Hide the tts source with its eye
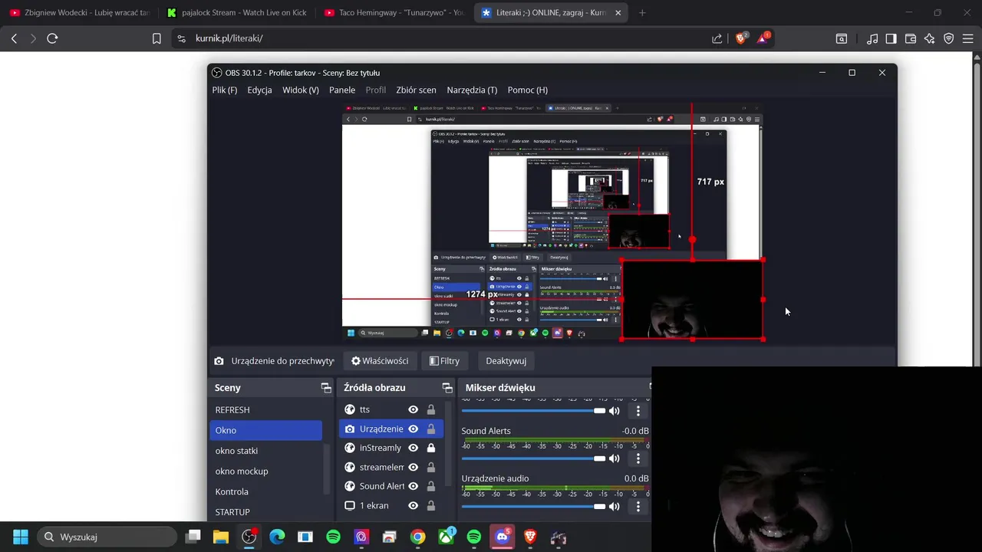The height and width of the screenshot is (552, 982). click(x=413, y=409)
